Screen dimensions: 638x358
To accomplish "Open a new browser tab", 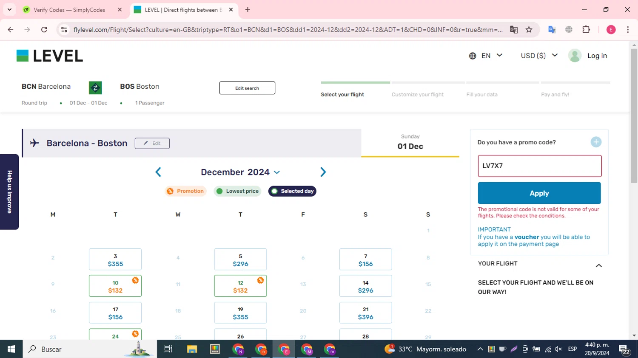I will coord(248,9).
